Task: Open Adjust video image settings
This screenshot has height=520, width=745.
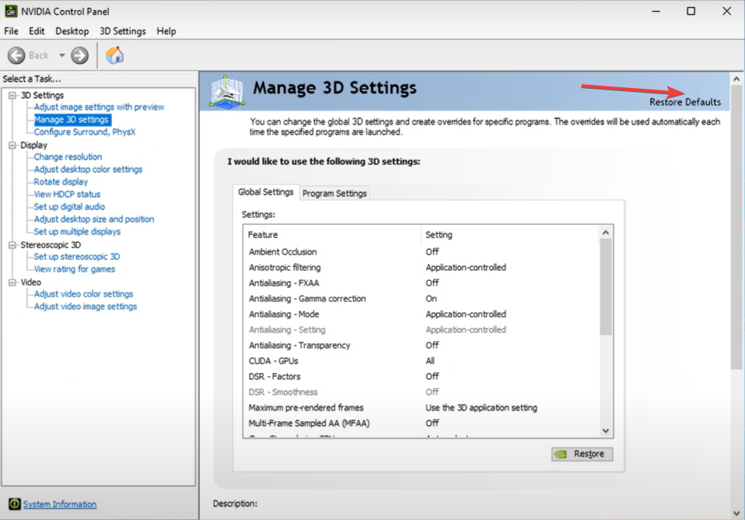Action: click(85, 307)
